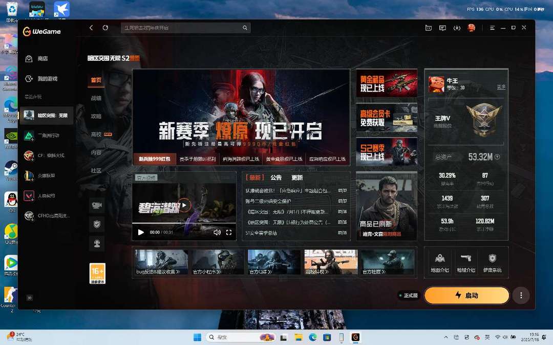Select the last banner tab on the right
Screen dimensions: 553x345
click(x=328, y=159)
